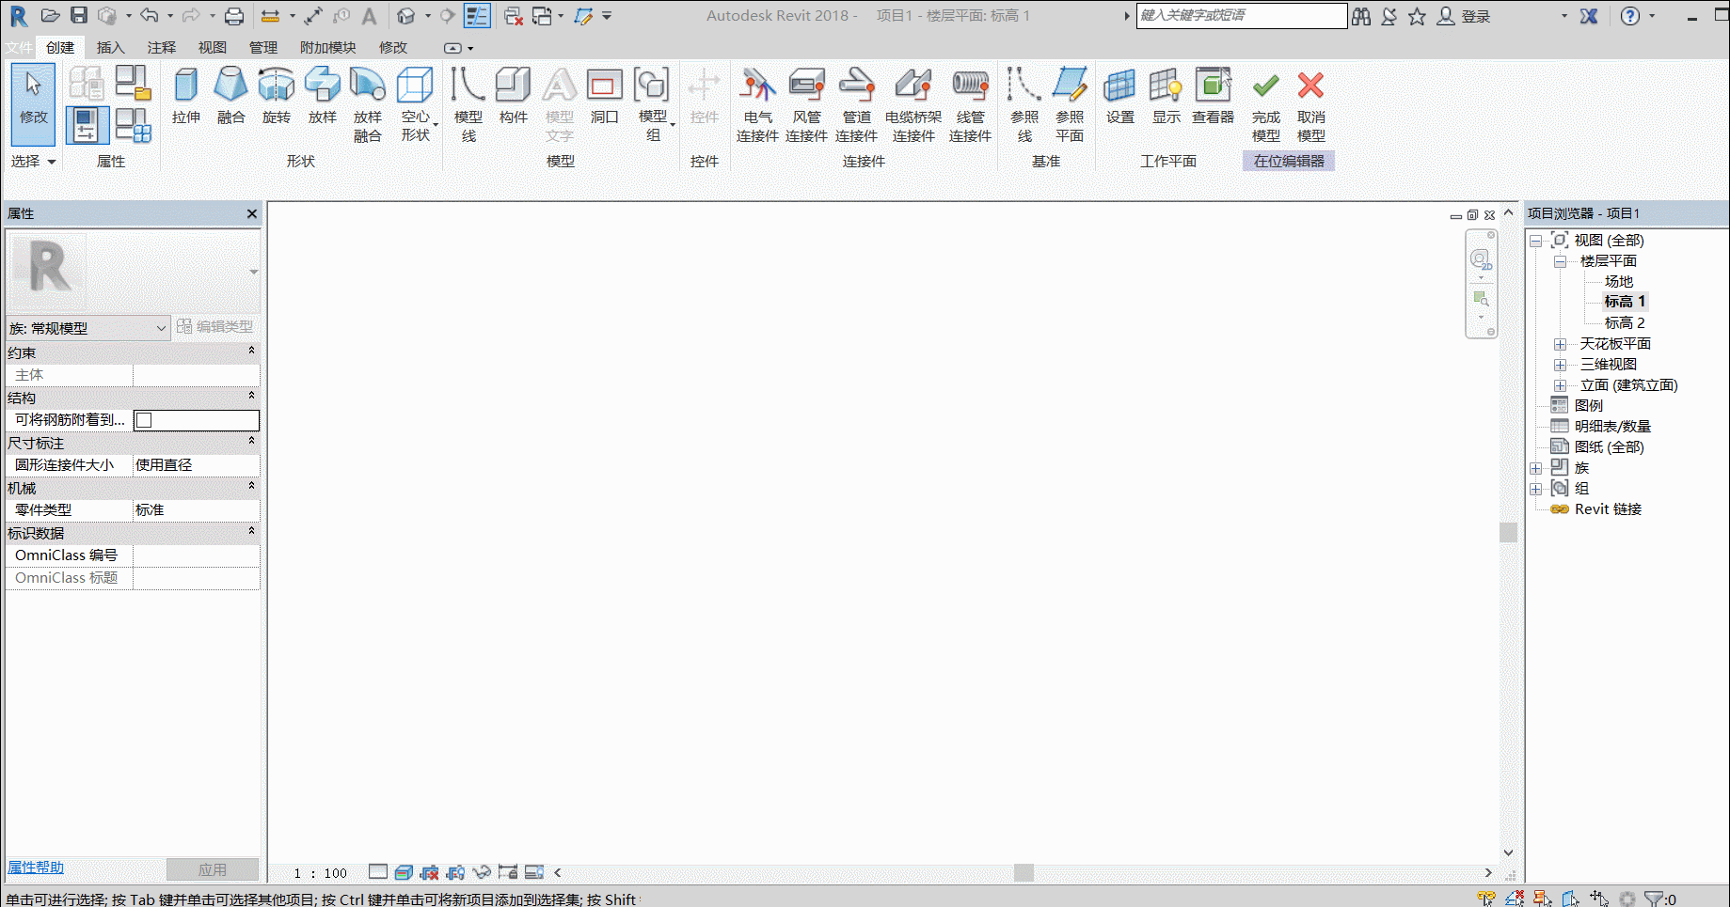Select the 拉伸 (Extrusion) tool
1730x907 pixels.
point(186,96)
